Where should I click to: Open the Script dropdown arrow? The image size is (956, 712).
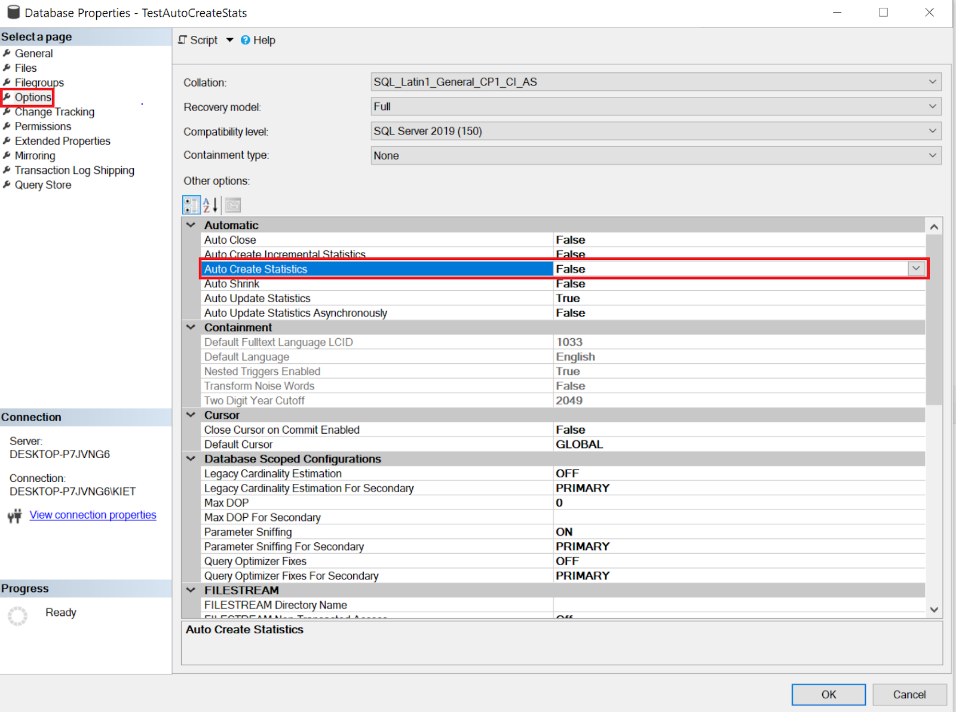229,40
